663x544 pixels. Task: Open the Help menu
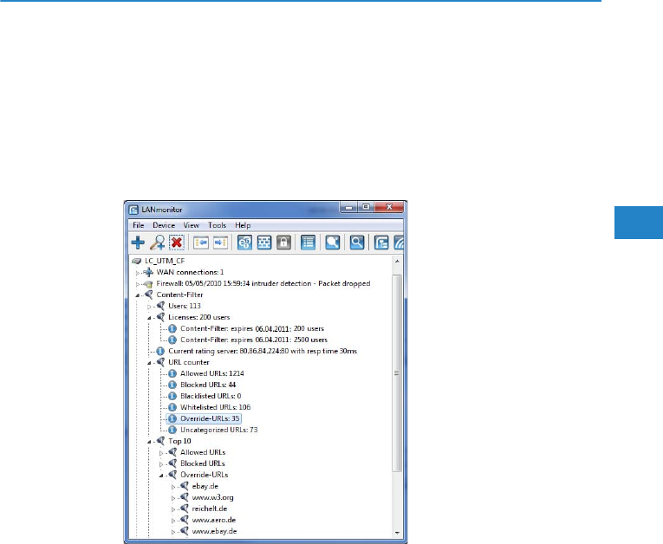pyautogui.click(x=243, y=225)
